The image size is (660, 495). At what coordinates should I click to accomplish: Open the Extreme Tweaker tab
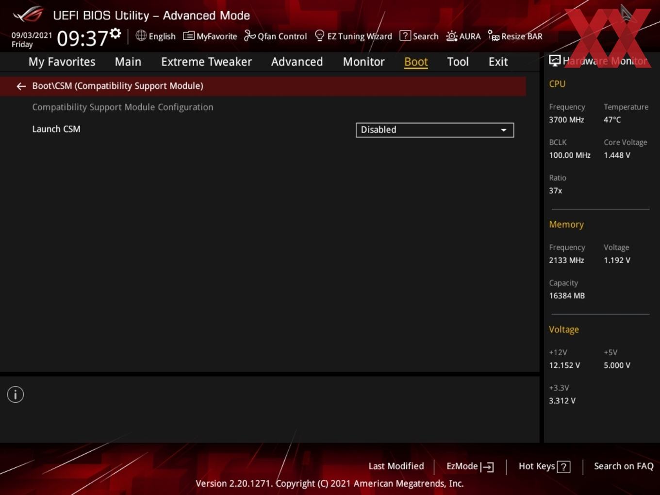pos(206,62)
